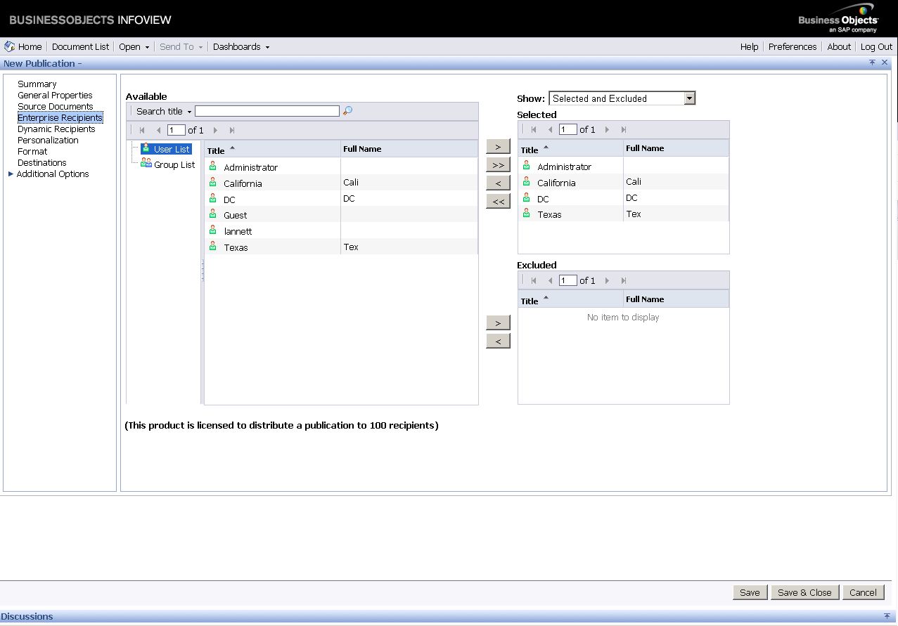Click the Excluded list page number field
The height and width of the screenshot is (626, 898).
[567, 280]
